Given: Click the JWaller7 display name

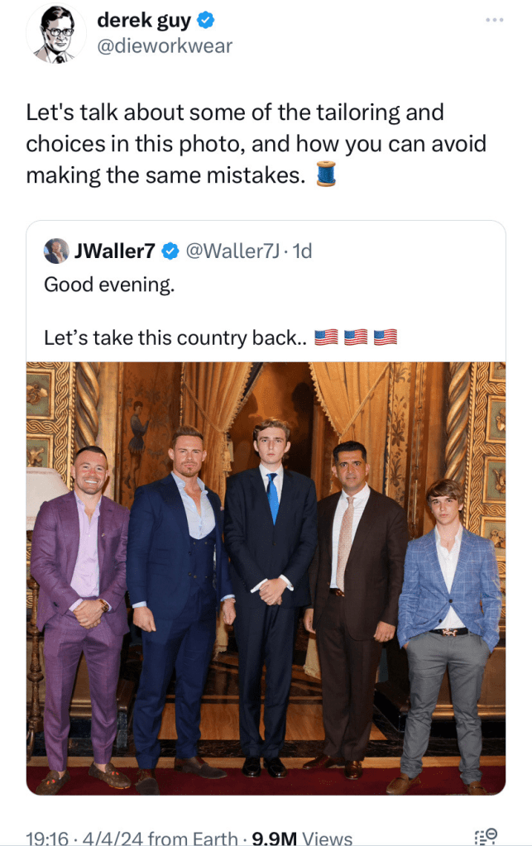Looking at the screenshot, I should click(x=114, y=251).
